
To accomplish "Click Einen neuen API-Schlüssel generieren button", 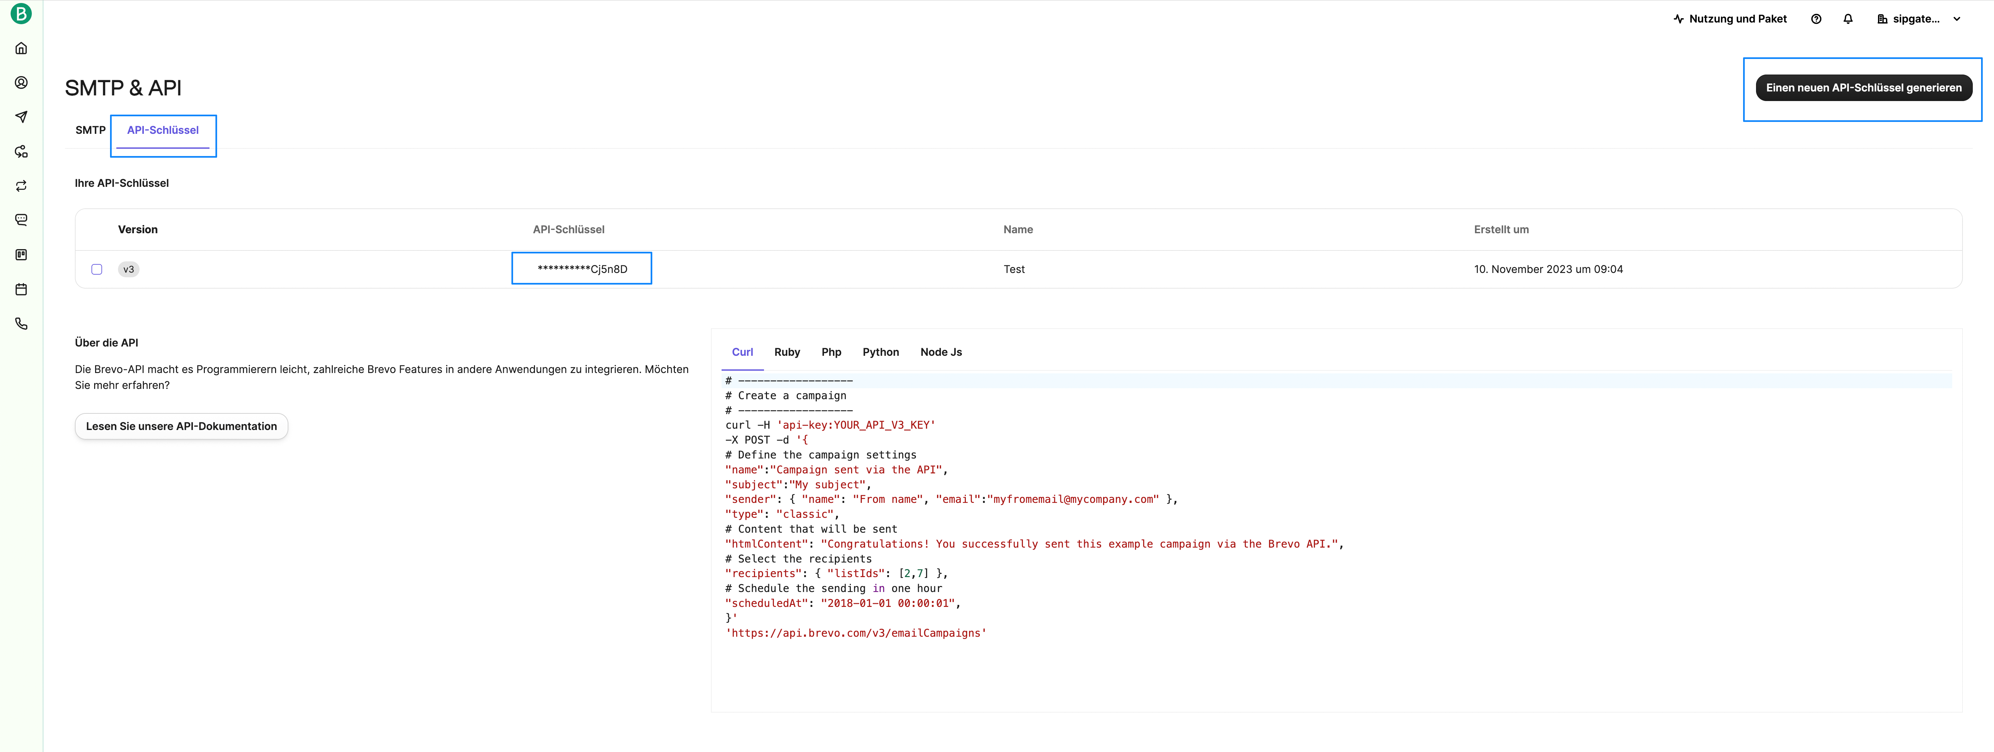I will (1863, 87).
